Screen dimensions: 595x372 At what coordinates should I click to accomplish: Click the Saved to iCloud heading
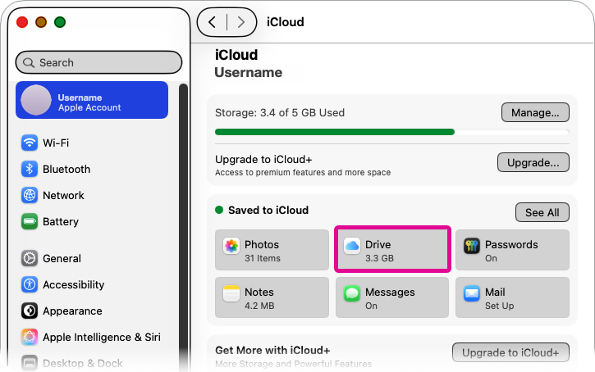(x=268, y=210)
